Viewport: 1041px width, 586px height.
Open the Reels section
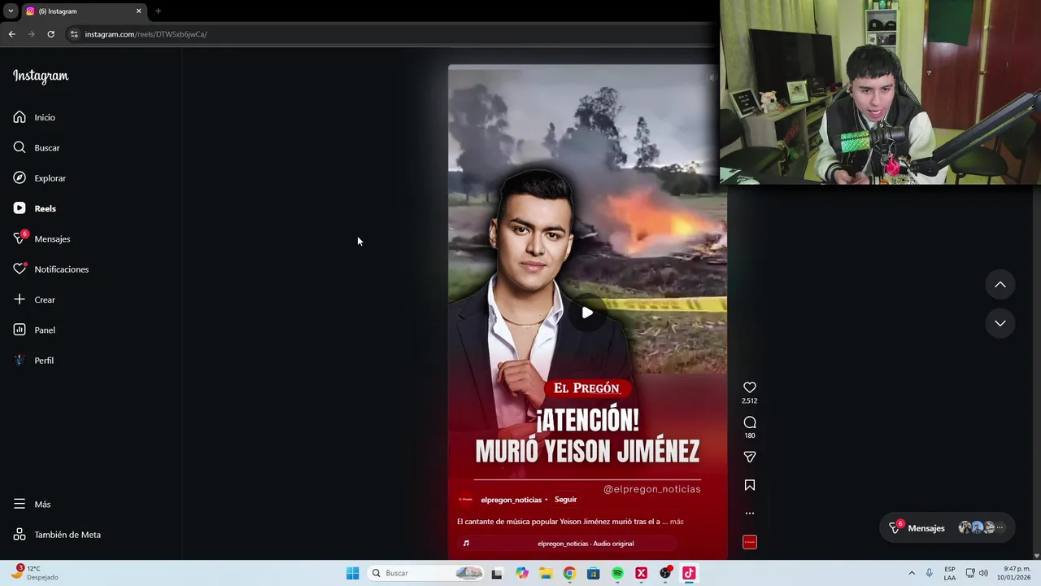(x=34, y=208)
